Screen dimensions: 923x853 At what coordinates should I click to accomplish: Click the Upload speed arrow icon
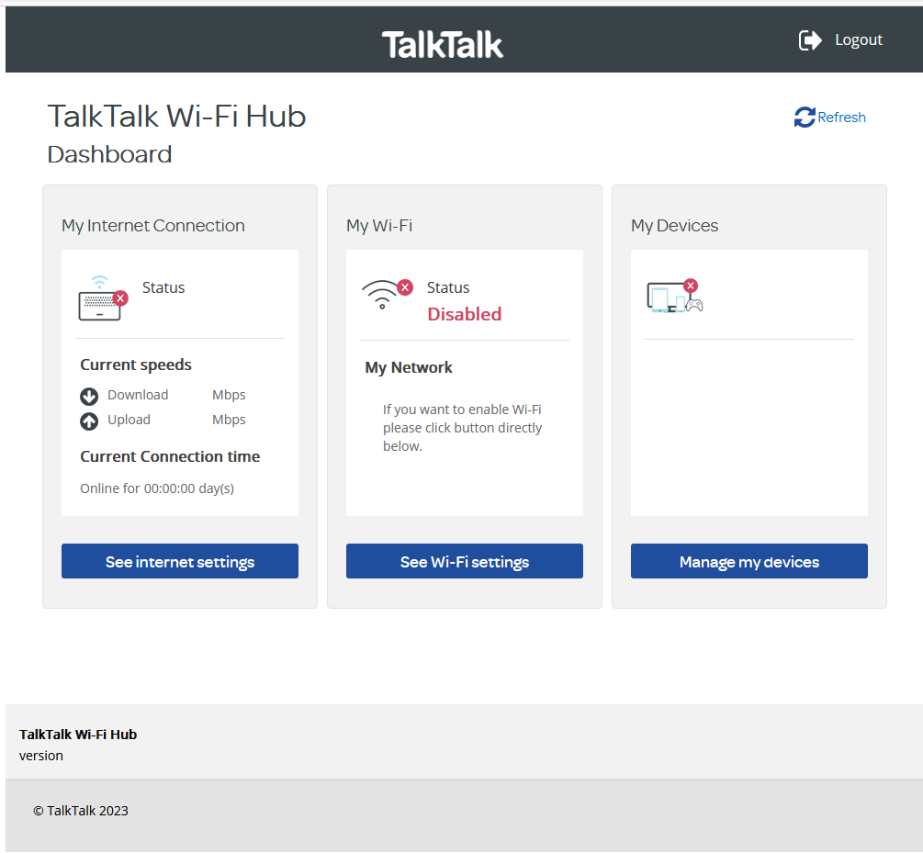[88, 421]
